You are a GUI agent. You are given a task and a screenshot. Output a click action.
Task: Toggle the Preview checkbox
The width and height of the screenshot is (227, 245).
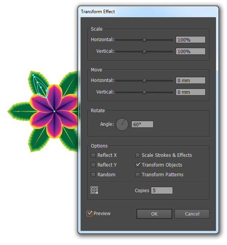(89, 214)
